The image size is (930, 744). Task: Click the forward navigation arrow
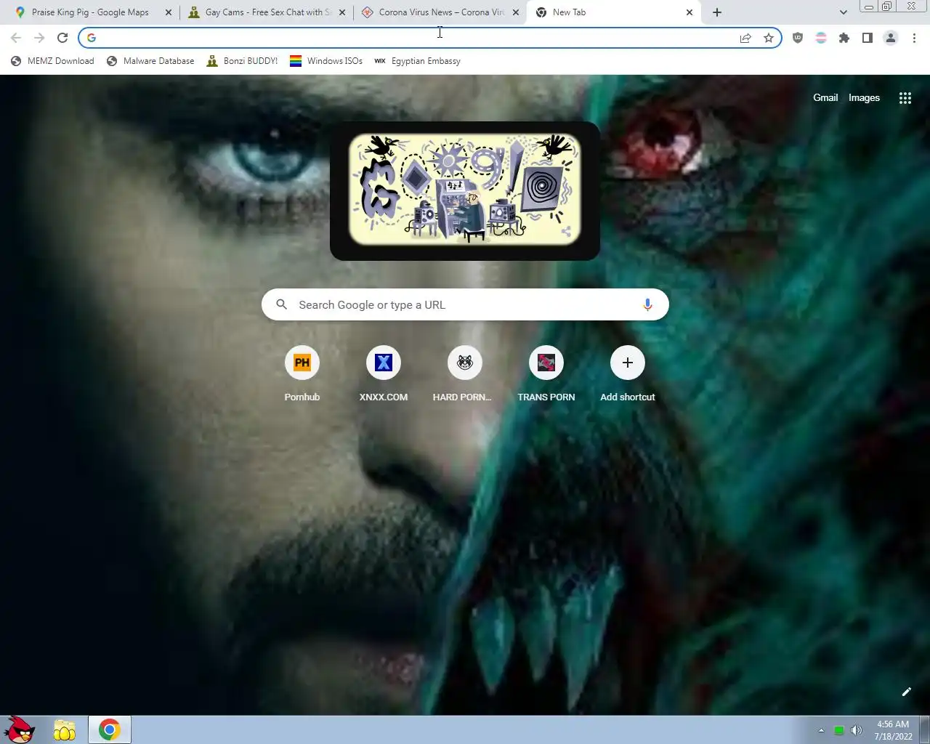pyautogui.click(x=39, y=38)
